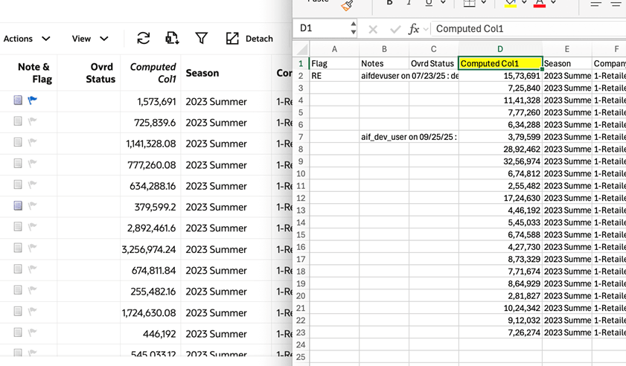
Task: Click the align left icon in ribbon
Action: (596, 4)
